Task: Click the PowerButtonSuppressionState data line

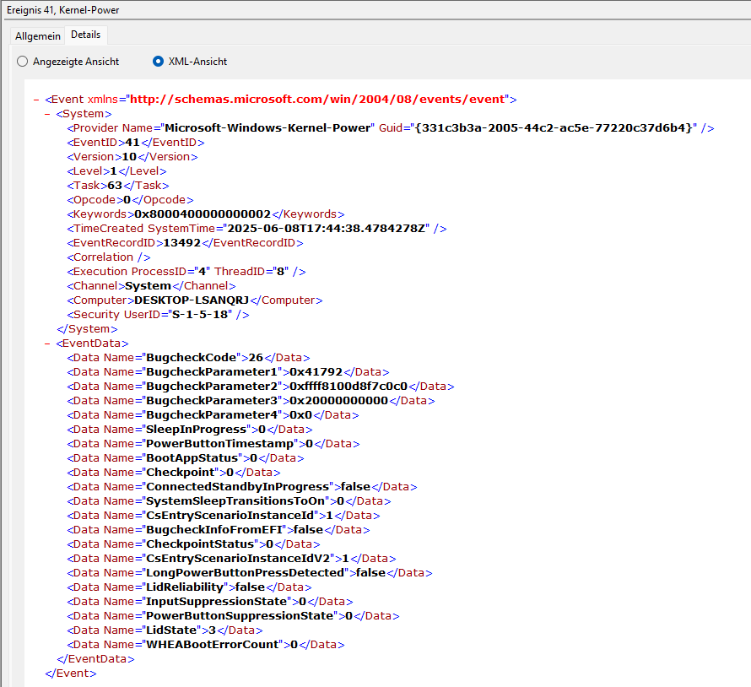Action: point(233,617)
